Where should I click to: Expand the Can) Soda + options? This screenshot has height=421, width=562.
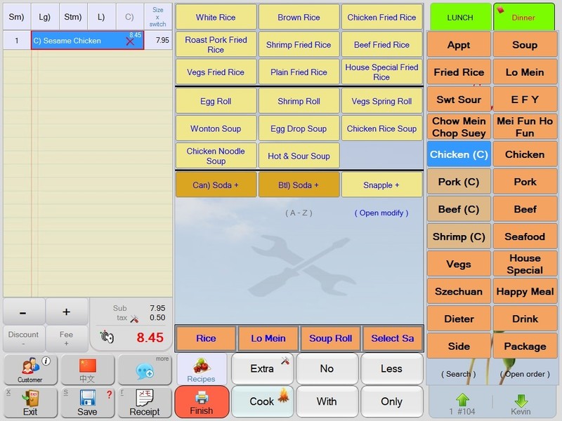click(x=216, y=185)
